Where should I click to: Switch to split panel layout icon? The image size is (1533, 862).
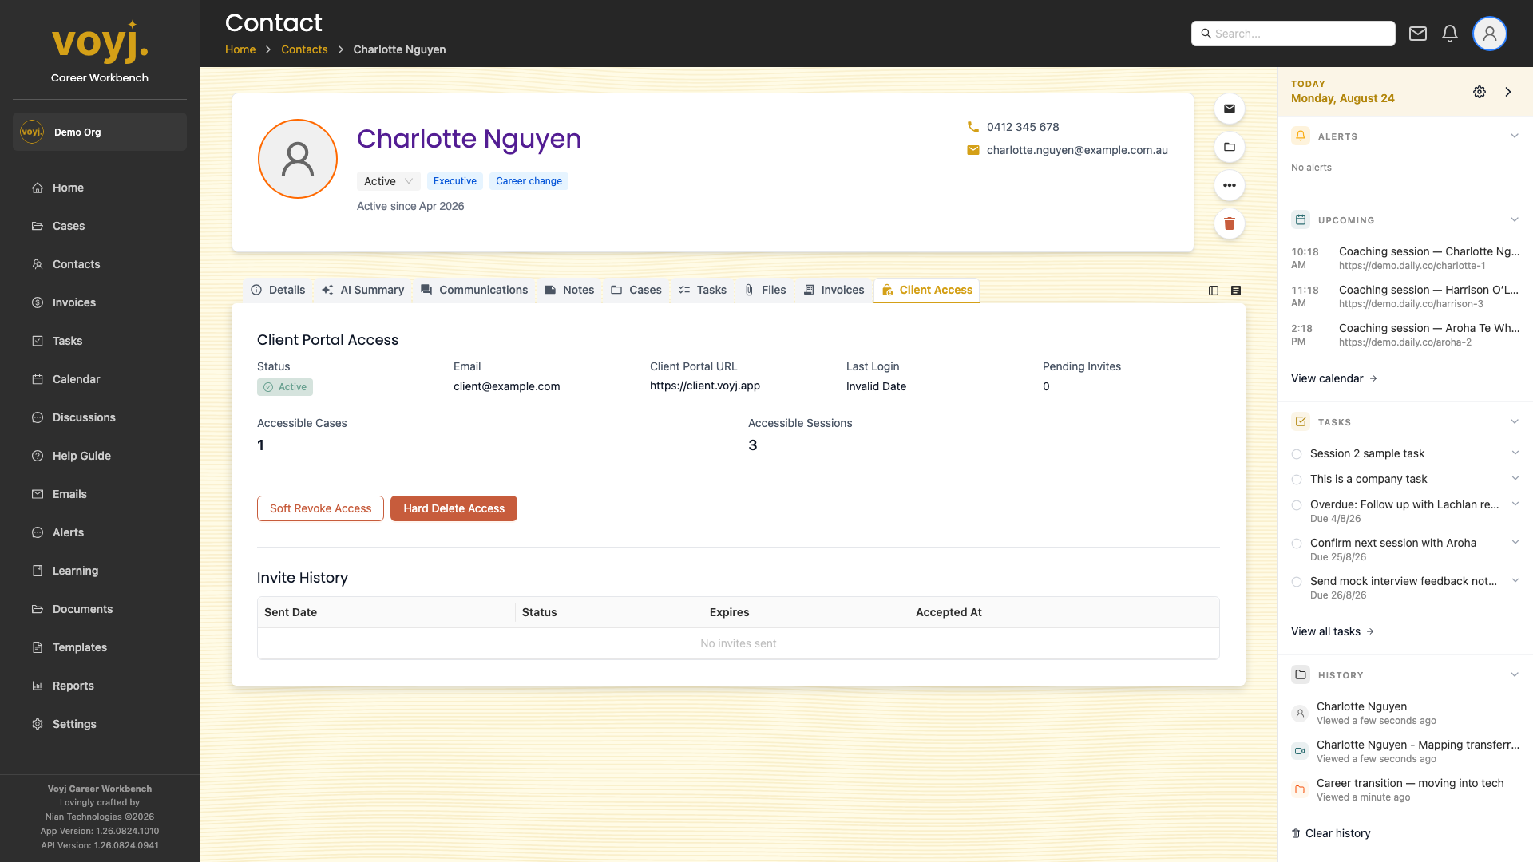tap(1214, 291)
